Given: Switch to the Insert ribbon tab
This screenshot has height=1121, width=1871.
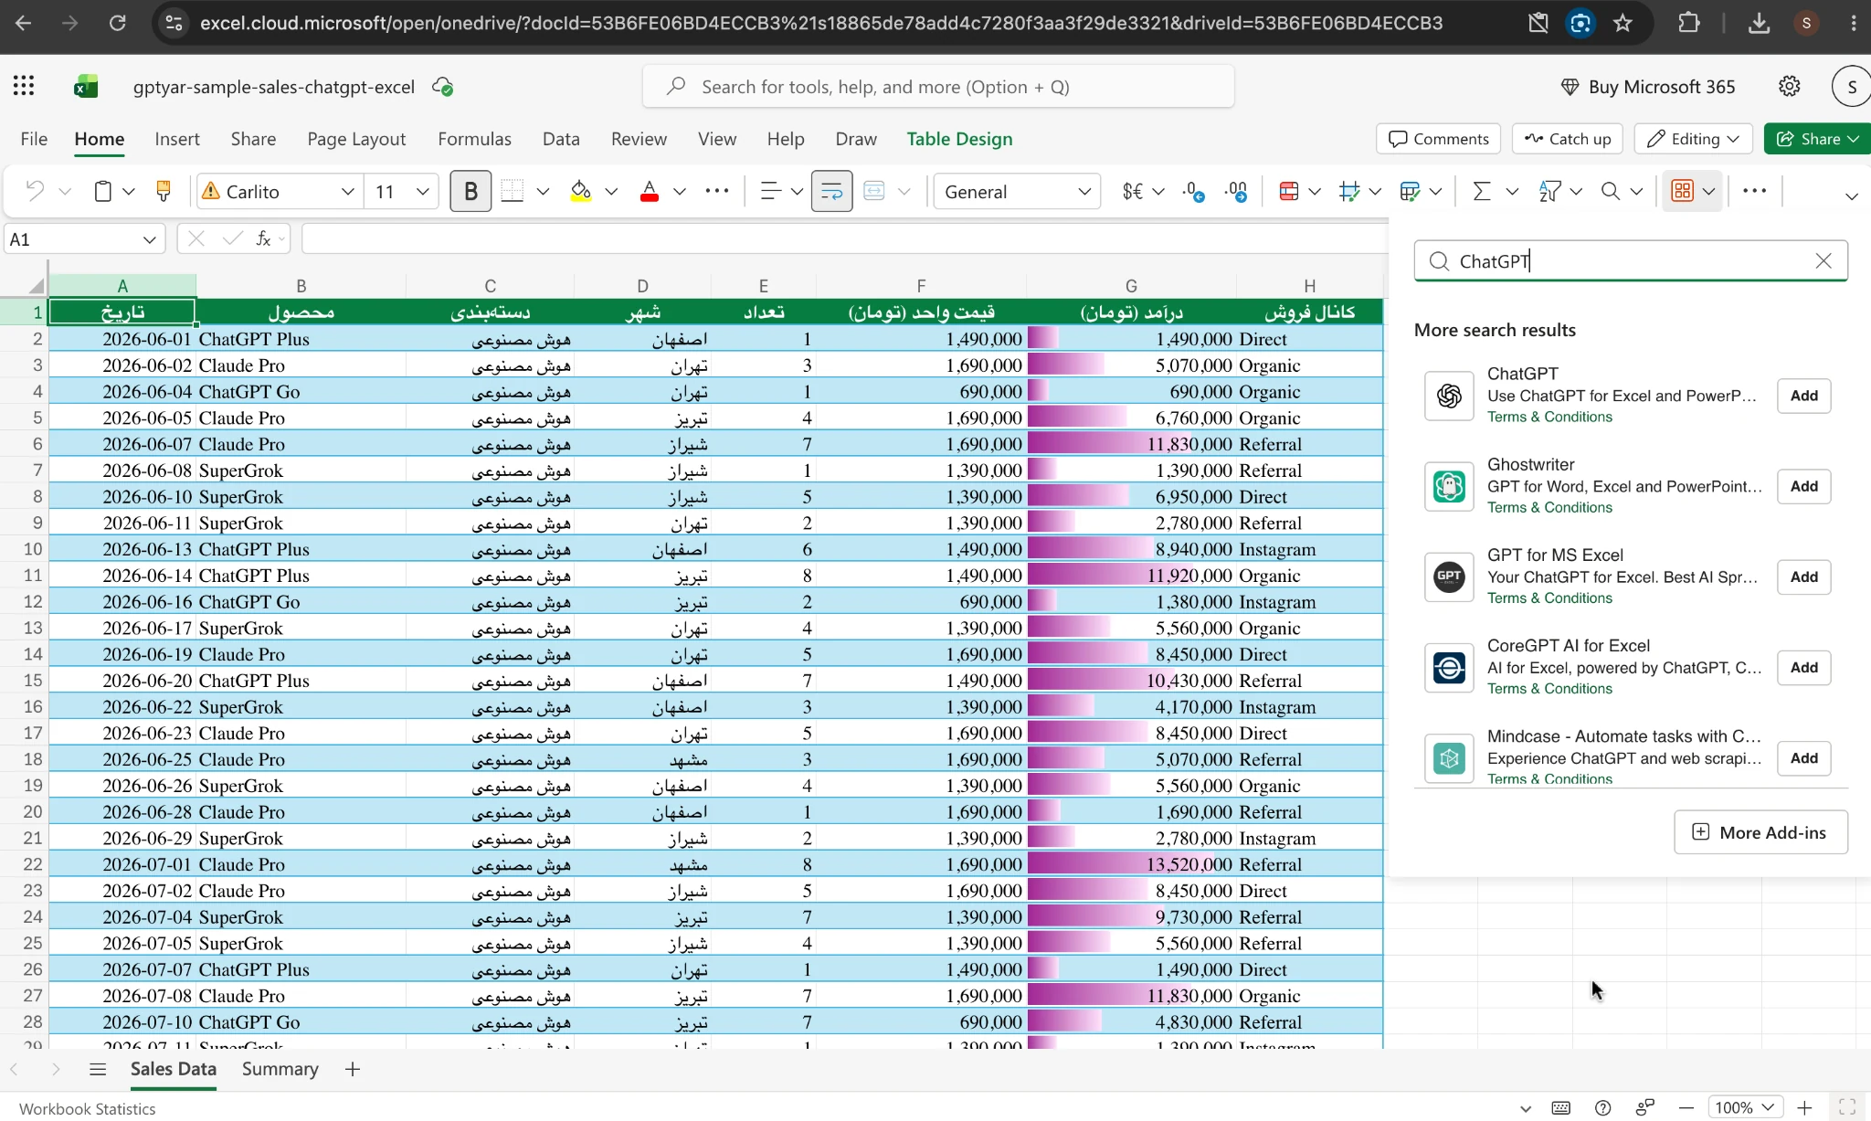Looking at the screenshot, I should point(177,139).
